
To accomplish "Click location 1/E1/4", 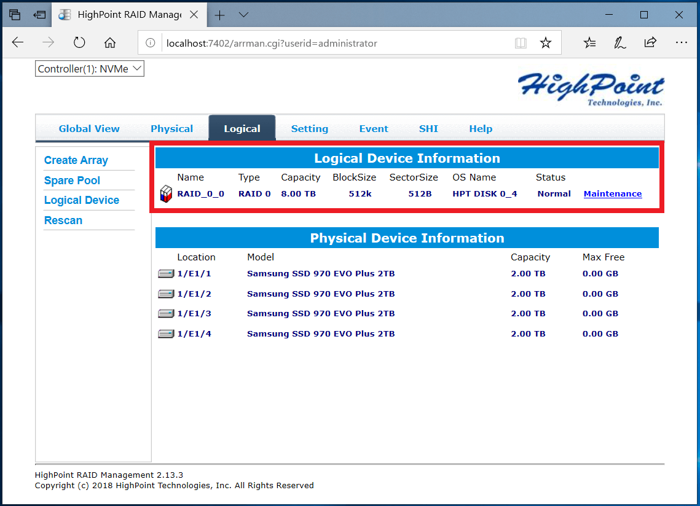I will [x=194, y=334].
